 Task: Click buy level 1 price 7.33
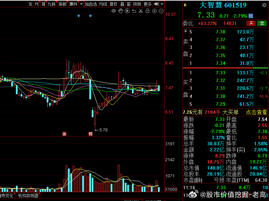coord(221,73)
